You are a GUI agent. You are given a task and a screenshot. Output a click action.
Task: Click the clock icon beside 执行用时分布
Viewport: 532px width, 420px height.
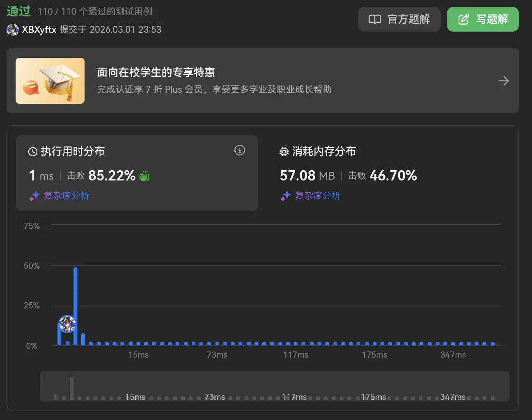point(32,152)
